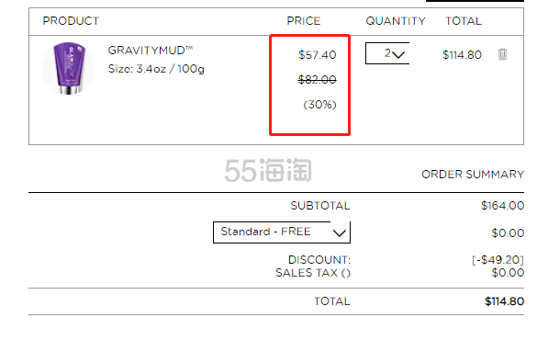Click the (30%) discount label
The height and width of the screenshot is (340, 537).
tap(319, 105)
